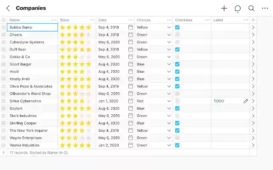
Task: Open the comments speech bubble icon
Action: pyautogui.click(x=238, y=8)
